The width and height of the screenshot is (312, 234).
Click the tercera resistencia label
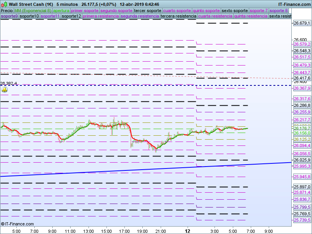tap(179, 16)
